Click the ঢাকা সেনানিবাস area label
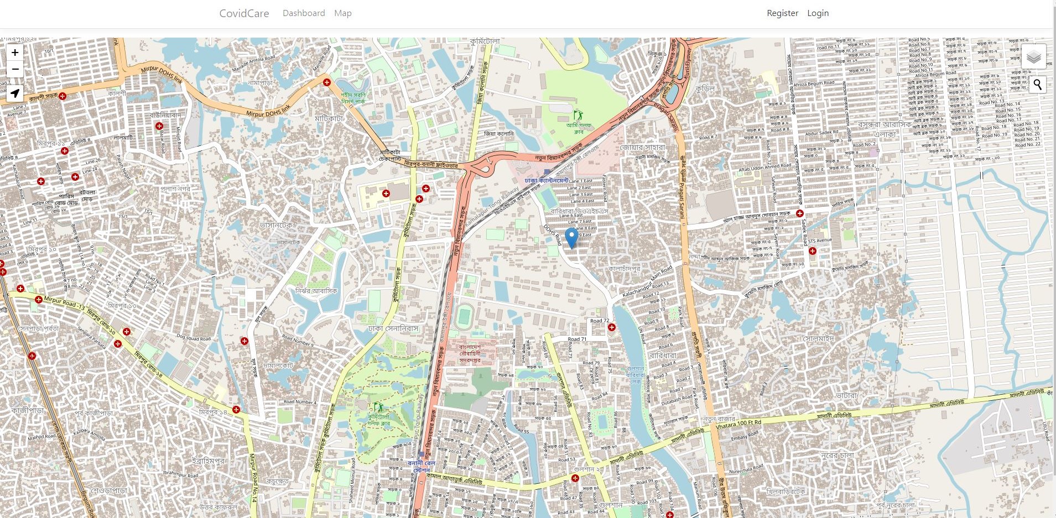 click(x=393, y=328)
